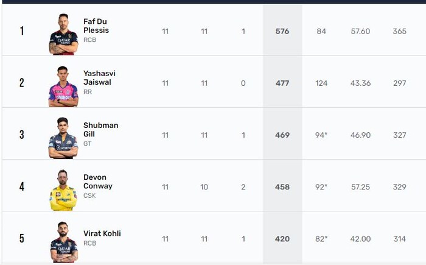The width and height of the screenshot is (426, 265).
Task: Open Yashasvi Jaiswal player name link
Action: [99, 78]
